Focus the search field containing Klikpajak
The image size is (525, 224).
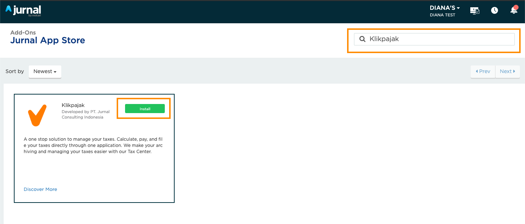point(437,39)
